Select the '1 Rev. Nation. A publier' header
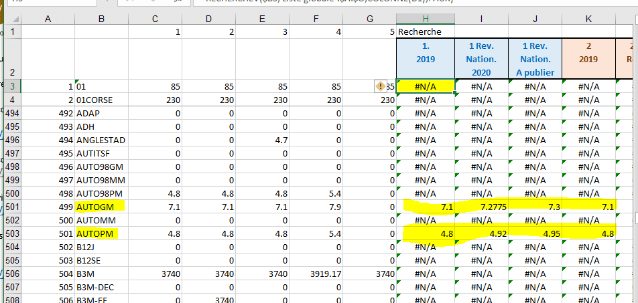Viewport: 638px width, 303px height. tap(534, 59)
